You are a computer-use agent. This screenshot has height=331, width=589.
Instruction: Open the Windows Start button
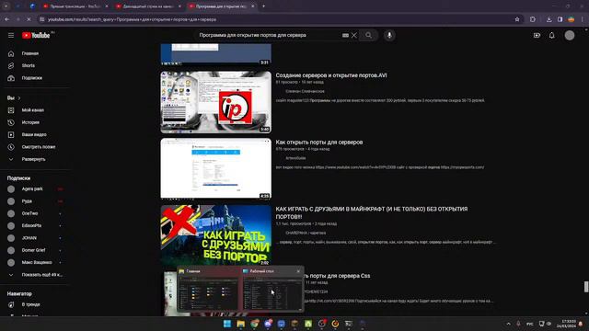point(227,324)
